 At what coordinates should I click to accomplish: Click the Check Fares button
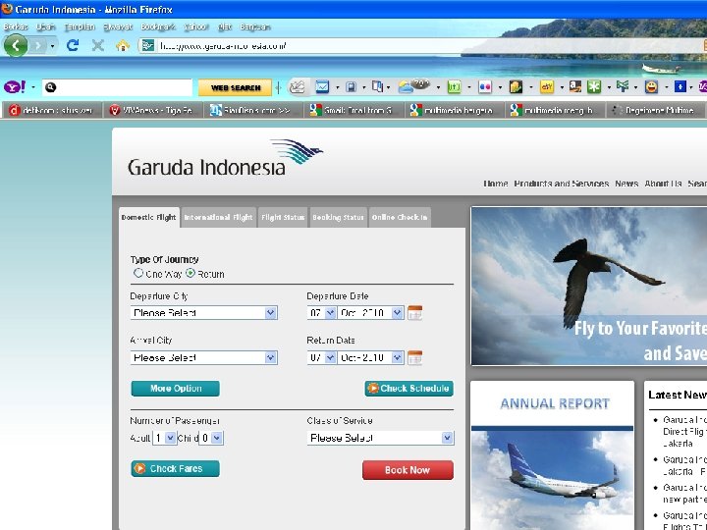coord(176,469)
